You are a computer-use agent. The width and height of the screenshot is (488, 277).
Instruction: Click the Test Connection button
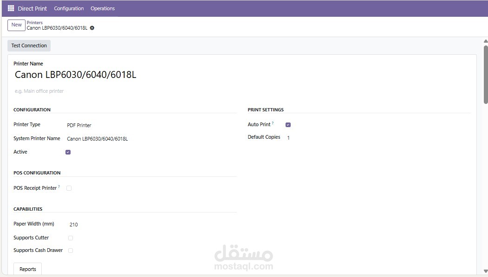coord(29,45)
